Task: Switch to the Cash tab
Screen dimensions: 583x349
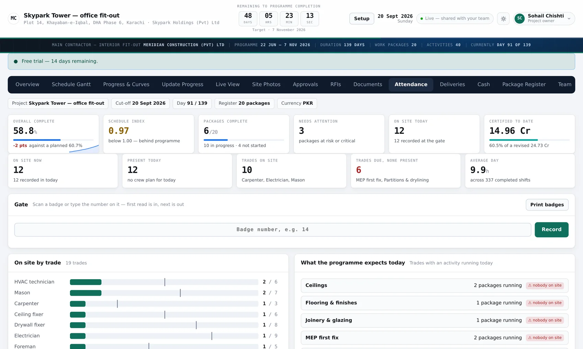Action: point(484,85)
